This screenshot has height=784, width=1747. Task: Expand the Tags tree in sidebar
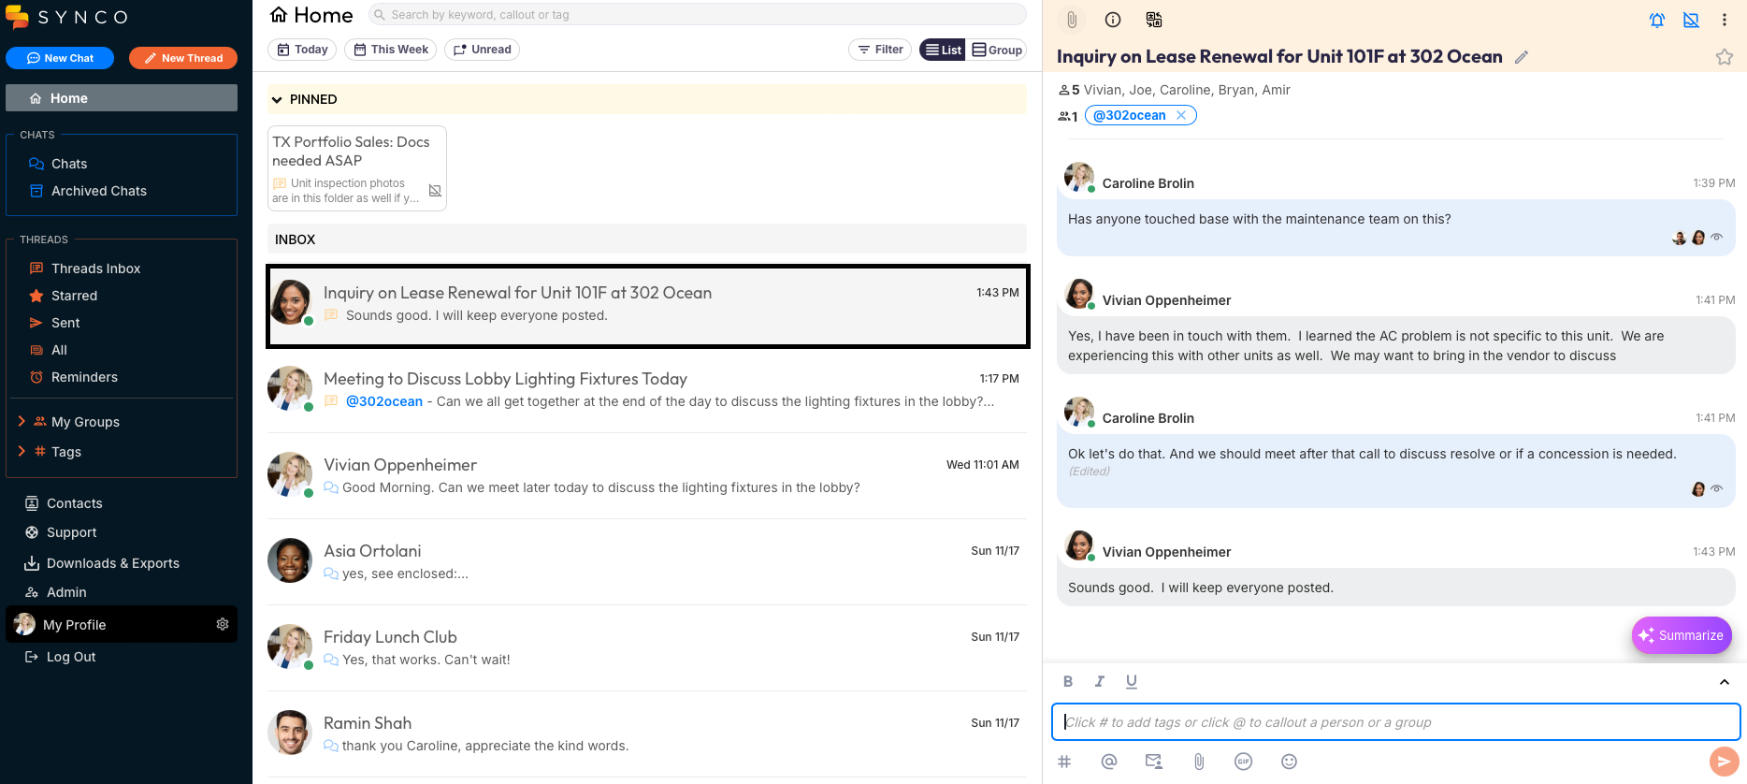click(x=22, y=452)
